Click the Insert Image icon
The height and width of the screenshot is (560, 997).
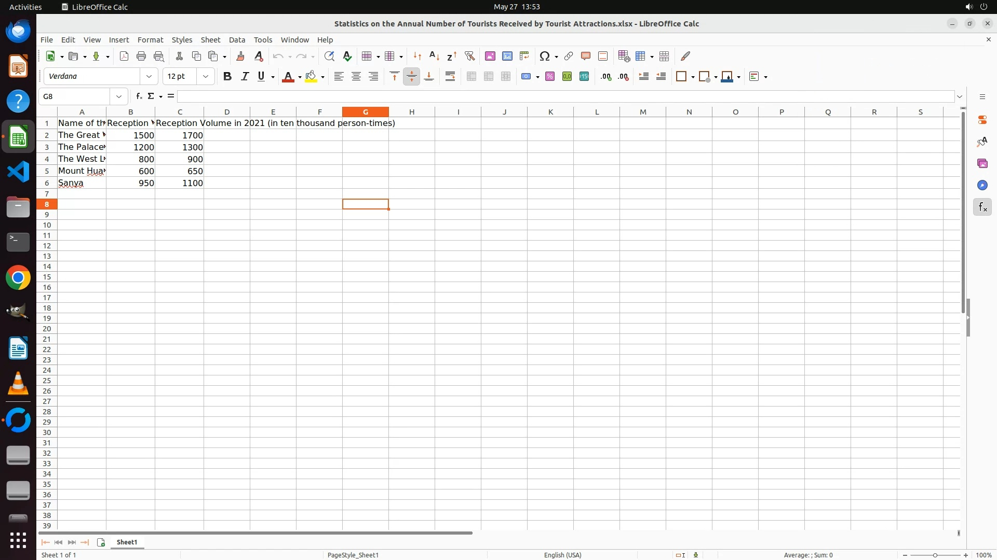(x=490, y=56)
